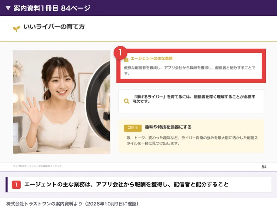Click the 案内資料1冊目 84ページ header title
277x211 pixels.
point(52,8)
